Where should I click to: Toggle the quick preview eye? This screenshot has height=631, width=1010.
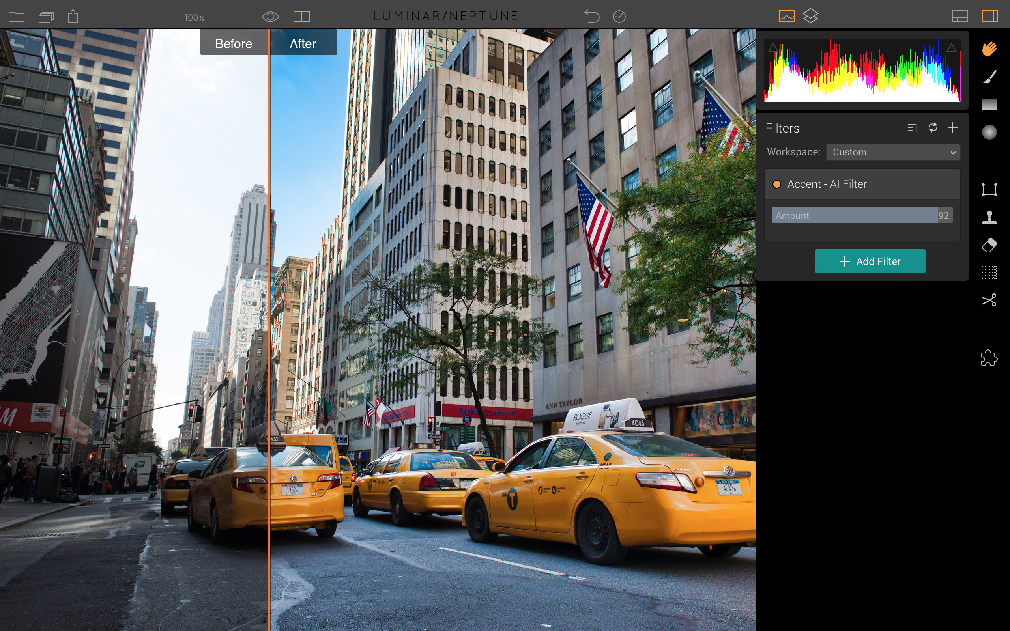coord(270,17)
